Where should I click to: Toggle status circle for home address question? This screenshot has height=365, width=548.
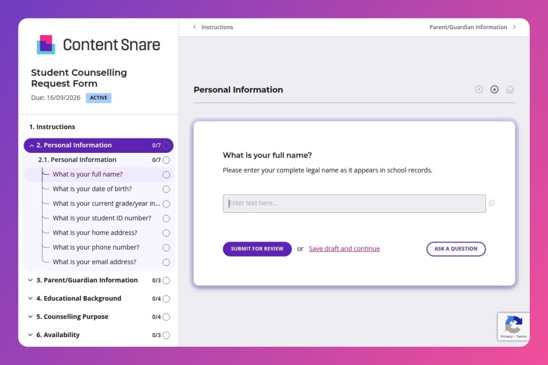(x=166, y=233)
